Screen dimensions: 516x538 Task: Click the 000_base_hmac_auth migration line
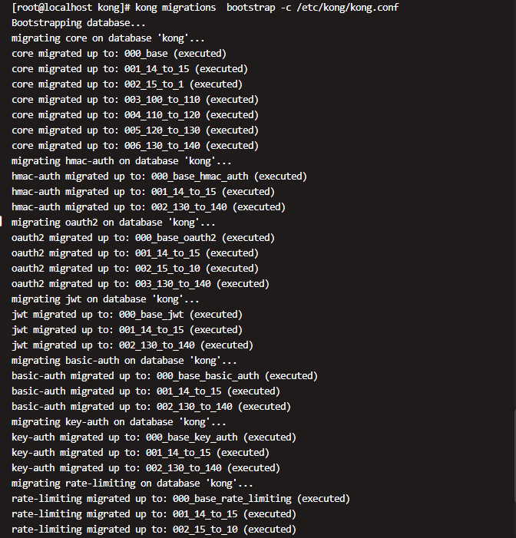click(x=159, y=177)
